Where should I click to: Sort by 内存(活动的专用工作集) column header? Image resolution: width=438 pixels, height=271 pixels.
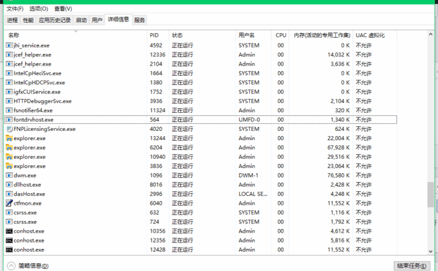coord(321,35)
